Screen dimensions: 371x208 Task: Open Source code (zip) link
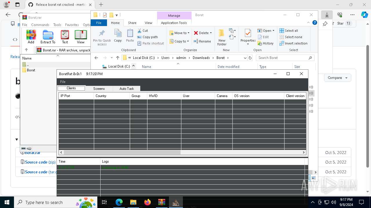pos(40,162)
